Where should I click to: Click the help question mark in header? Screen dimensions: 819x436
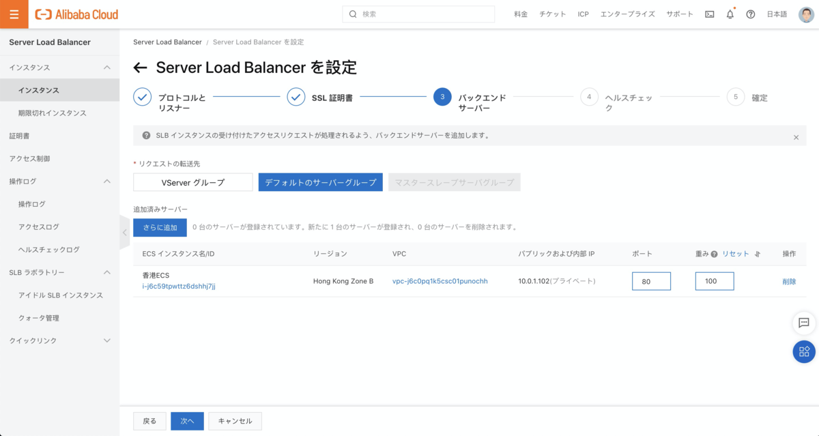coord(751,14)
